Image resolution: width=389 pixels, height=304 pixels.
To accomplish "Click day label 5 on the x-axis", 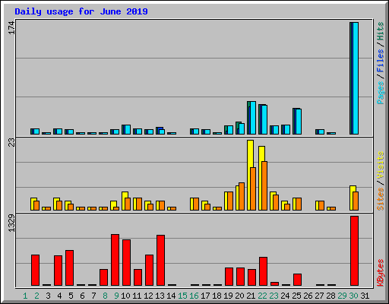I will click(71, 296).
